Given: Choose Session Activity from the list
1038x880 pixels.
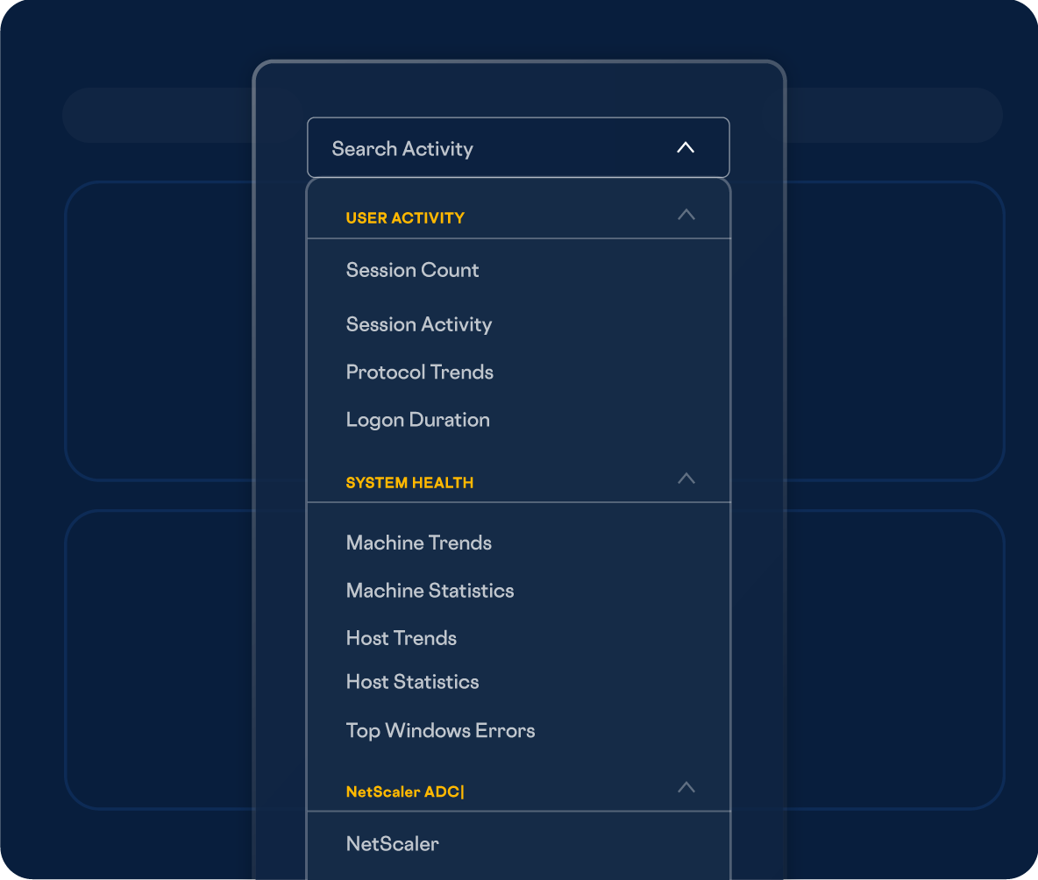Looking at the screenshot, I should tap(418, 324).
